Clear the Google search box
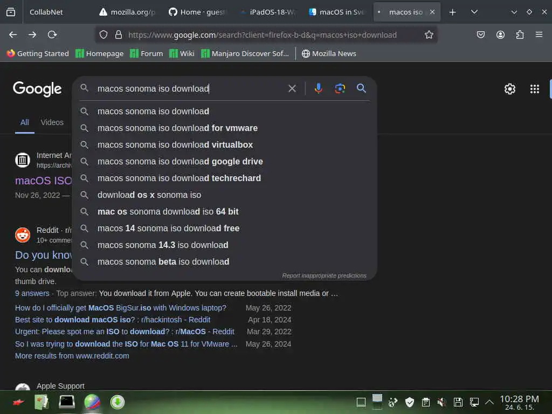Image resolution: width=552 pixels, height=414 pixels. point(292,88)
